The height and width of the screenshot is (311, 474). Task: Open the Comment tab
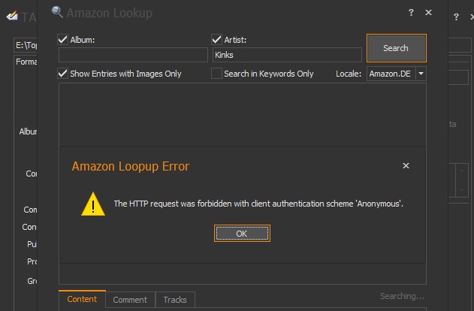click(x=130, y=300)
